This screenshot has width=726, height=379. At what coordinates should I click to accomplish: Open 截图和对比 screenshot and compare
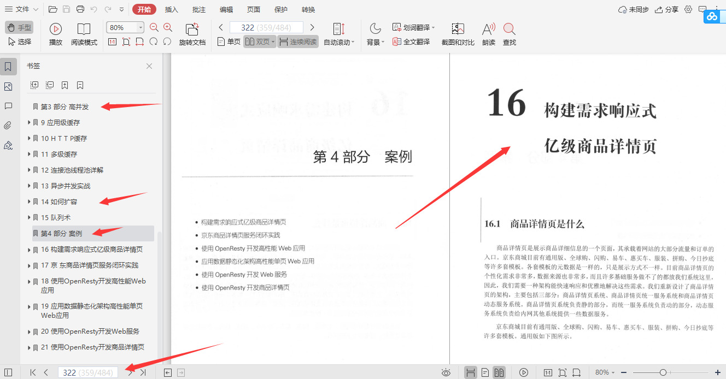(458, 33)
